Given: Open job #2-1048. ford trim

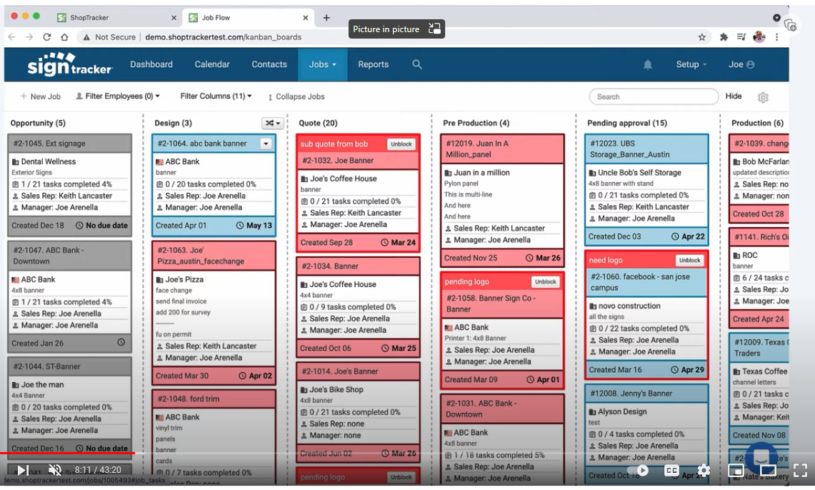Looking at the screenshot, I should (188, 399).
